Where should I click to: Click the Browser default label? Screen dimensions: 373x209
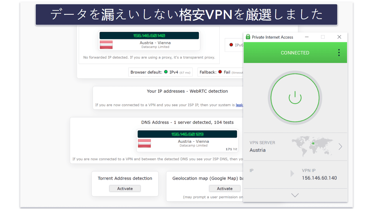pyautogui.click(x=146, y=72)
